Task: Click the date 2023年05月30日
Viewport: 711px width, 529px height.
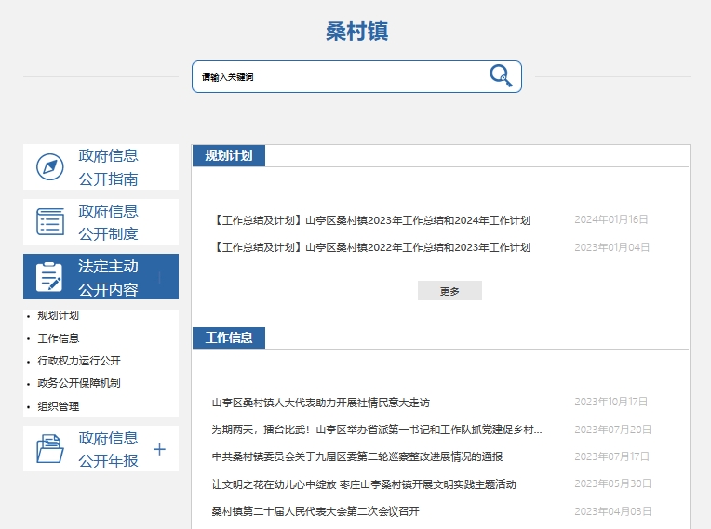Action: tap(612, 483)
